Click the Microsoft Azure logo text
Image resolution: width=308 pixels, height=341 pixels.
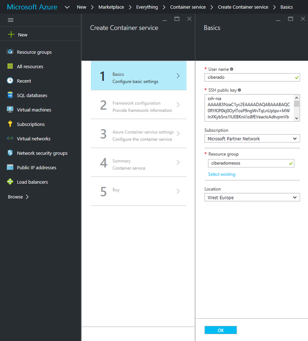coord(32,7)
